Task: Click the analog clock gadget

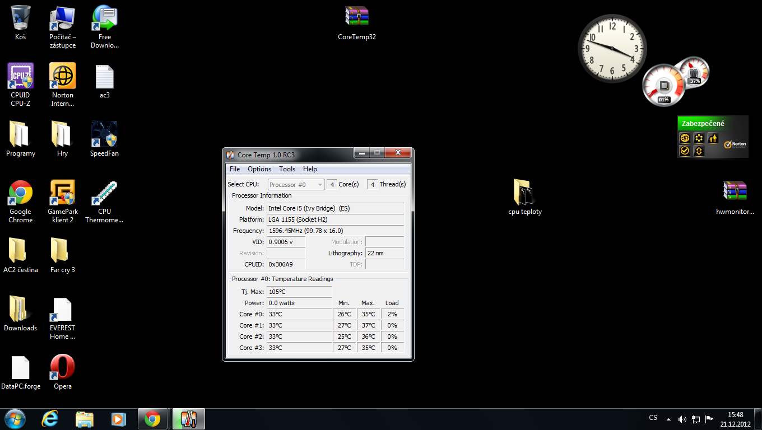Action: click(612, 49)
